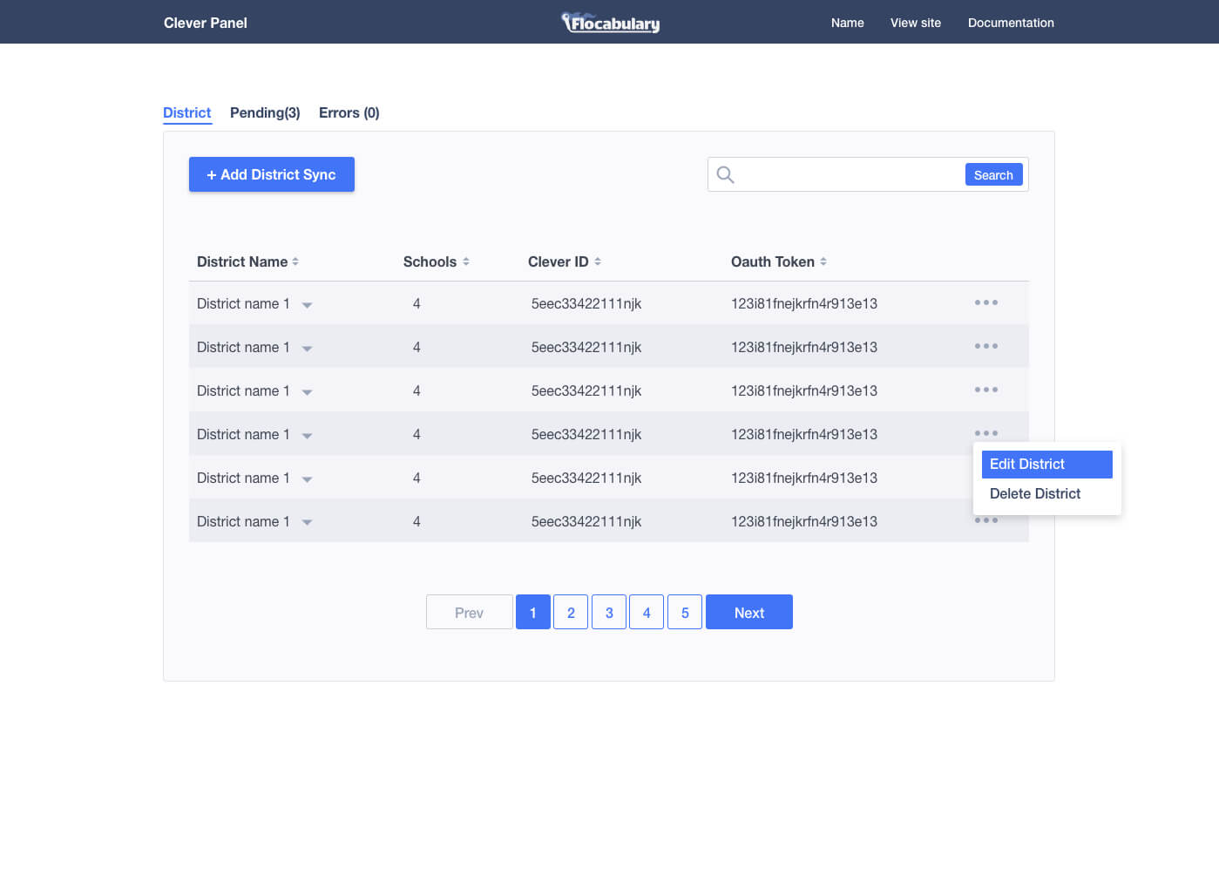Go to page 1 in pagination
Screen dimensions: 1219x889
[x=533, y=612]
